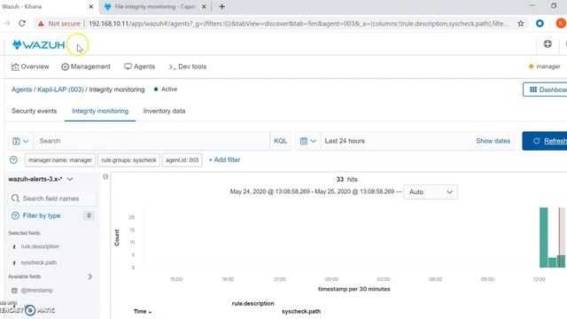Click the rule.groups: syscheck filter pill
Viewport: 567px width, 319px height.
click(x=128, y=159)
